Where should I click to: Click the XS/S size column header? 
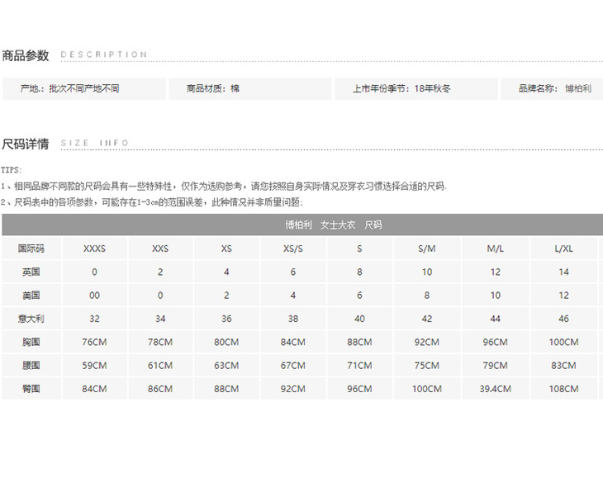click(x=293, y=248)
